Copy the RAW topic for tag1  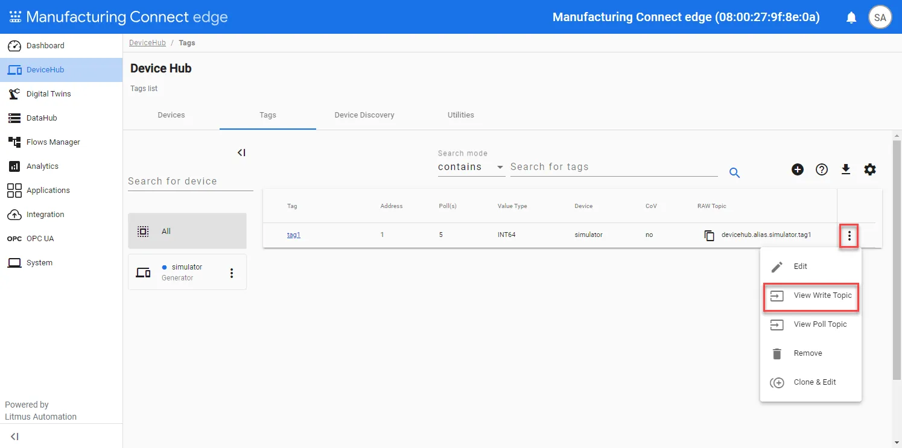(710, 235)
